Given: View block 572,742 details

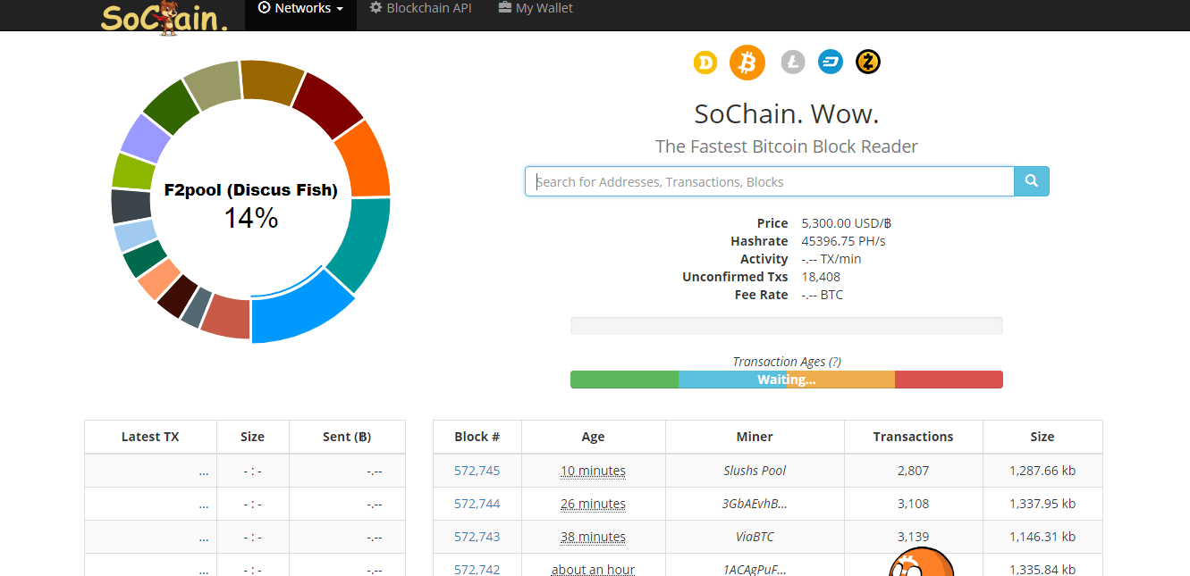Looking at the screenshot, I should click(x=477, y=570).
